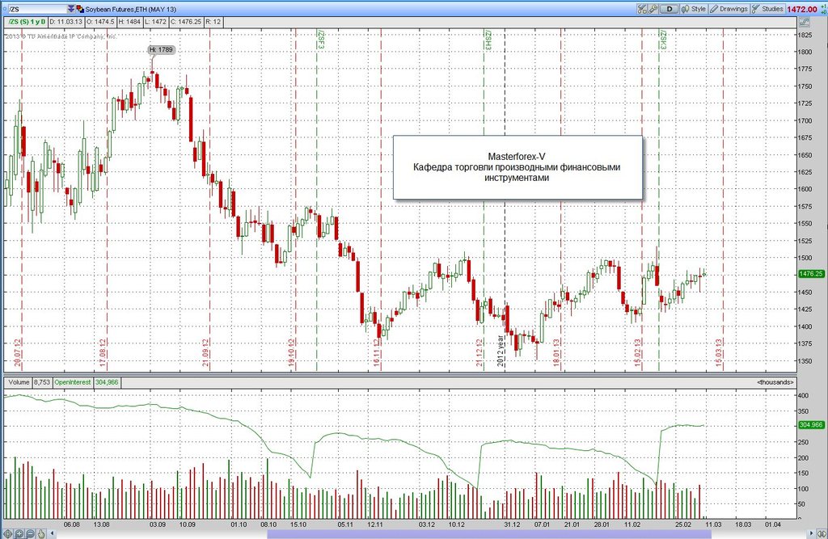This screenshot has width=828, height=539.
Task: Select the crosshair pan tool icon
Action: point(8,533)
